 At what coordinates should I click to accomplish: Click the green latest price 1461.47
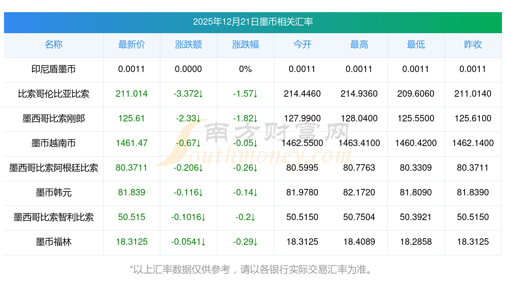click(132, 143)
